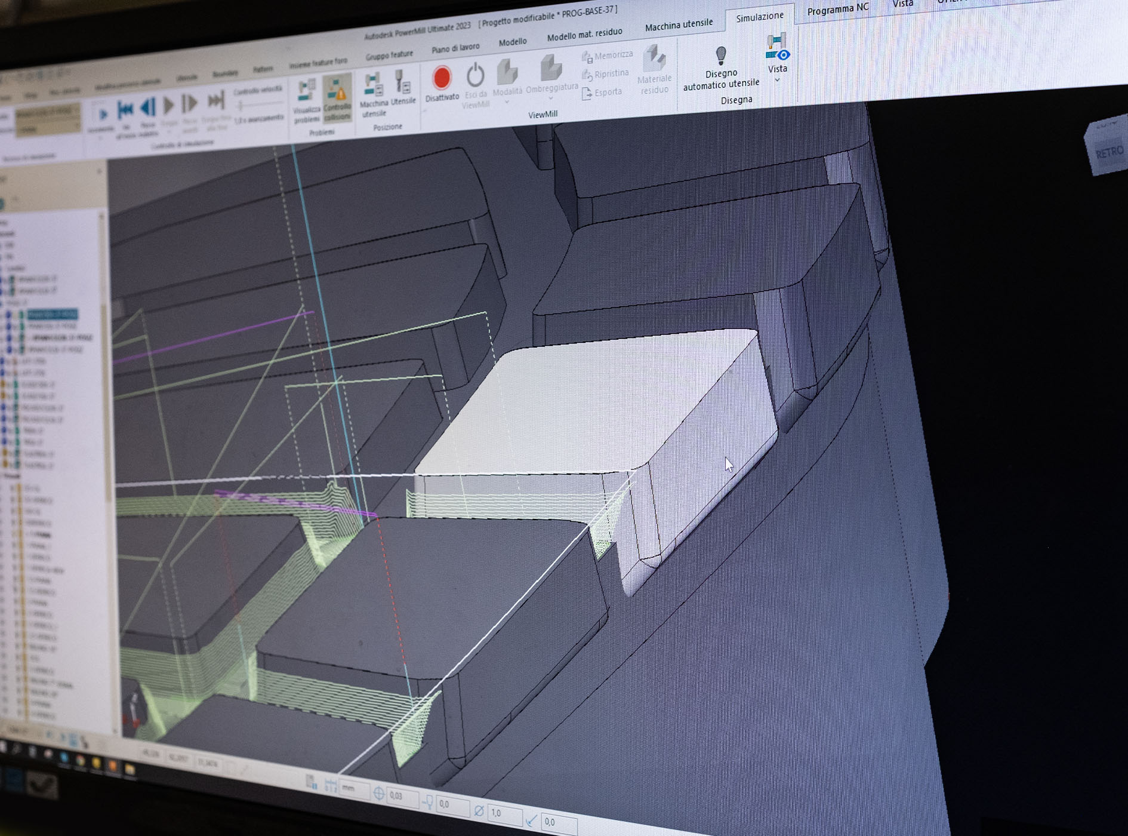Select the Piano di lavoro tab
The width and height of the screenshot is (1128, 836).
[x=455, y=48]
